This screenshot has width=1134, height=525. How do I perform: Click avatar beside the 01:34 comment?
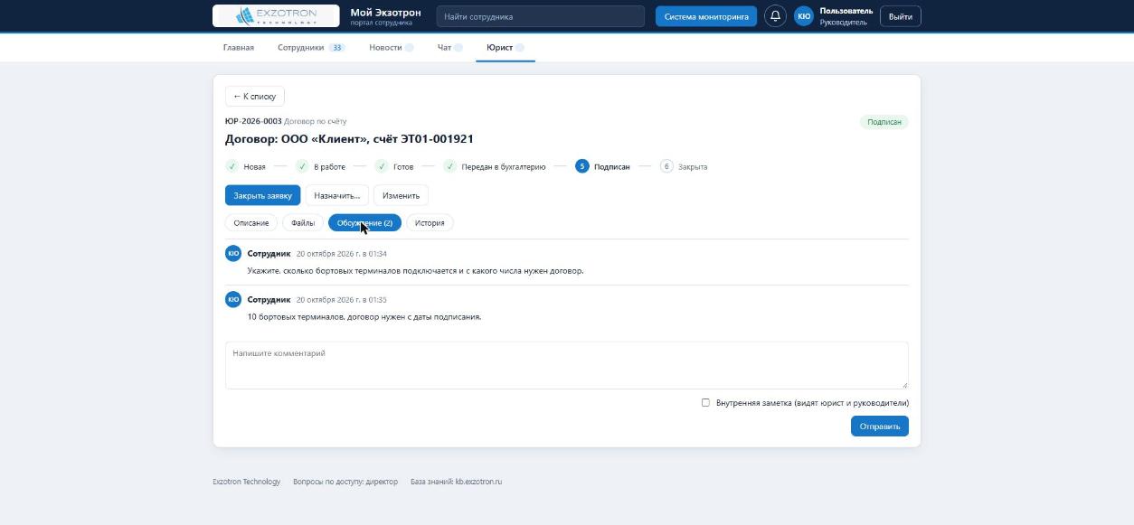(233, 253)
